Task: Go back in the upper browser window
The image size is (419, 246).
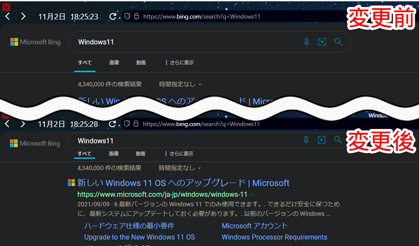Action: [7, 16]
